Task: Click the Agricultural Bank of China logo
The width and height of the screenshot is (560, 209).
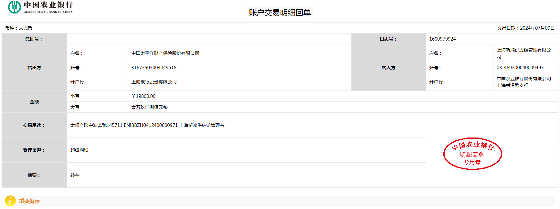Action: 40,7
